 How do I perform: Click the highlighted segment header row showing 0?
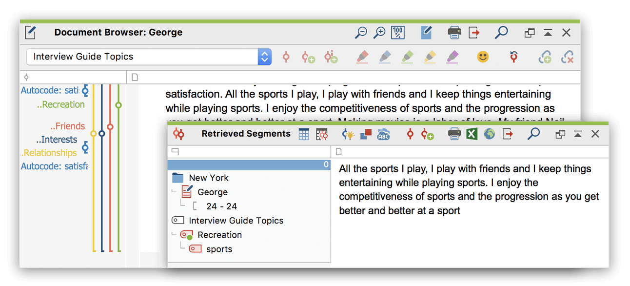249,164
